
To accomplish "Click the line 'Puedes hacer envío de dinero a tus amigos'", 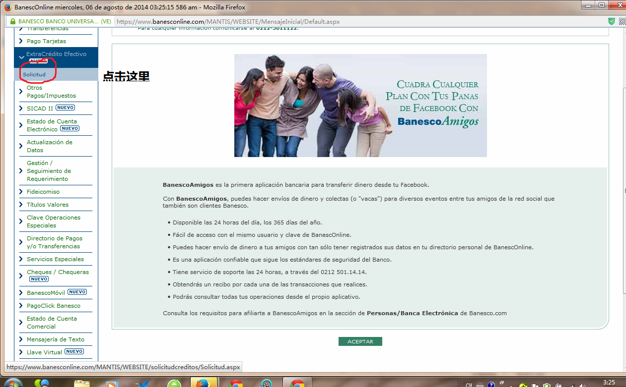I will point(353,247).
